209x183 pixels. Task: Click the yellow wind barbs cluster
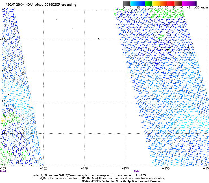[4, 119]
